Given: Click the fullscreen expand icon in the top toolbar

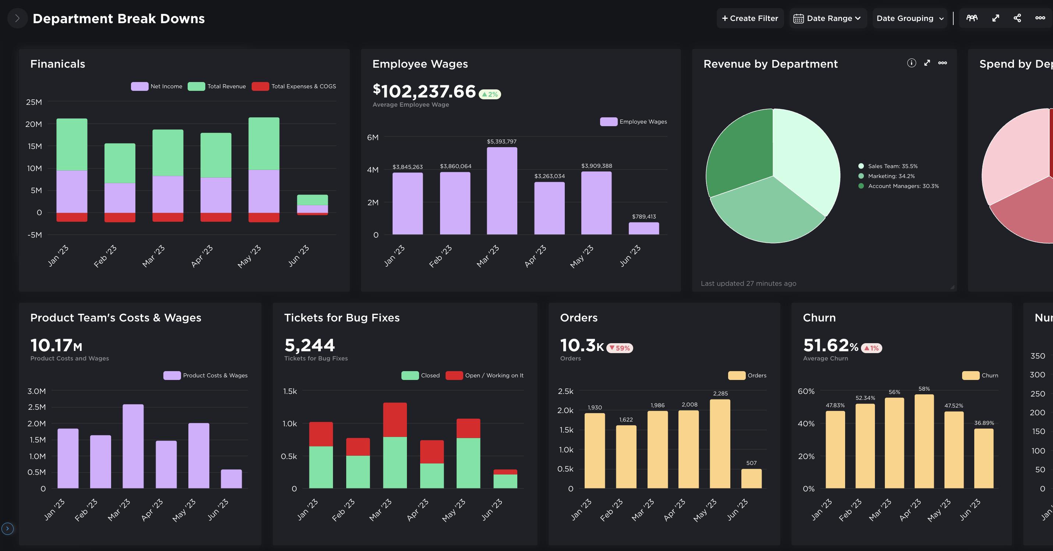Looking at the screenshot, I should pos(995,18).
